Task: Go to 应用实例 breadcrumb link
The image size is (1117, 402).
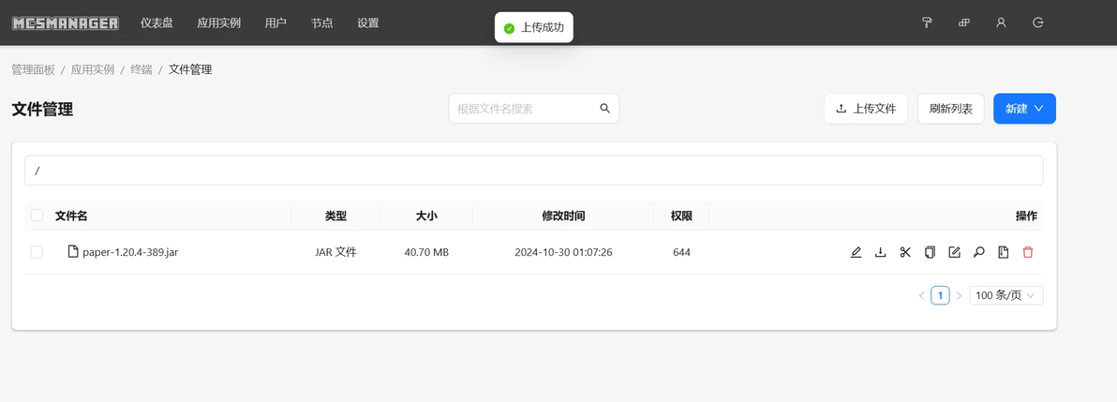Action: pyautogui.click(x=93, y=69)
